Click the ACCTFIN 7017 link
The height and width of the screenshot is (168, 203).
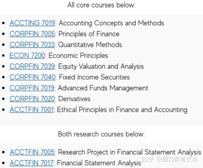pos(31,163)
